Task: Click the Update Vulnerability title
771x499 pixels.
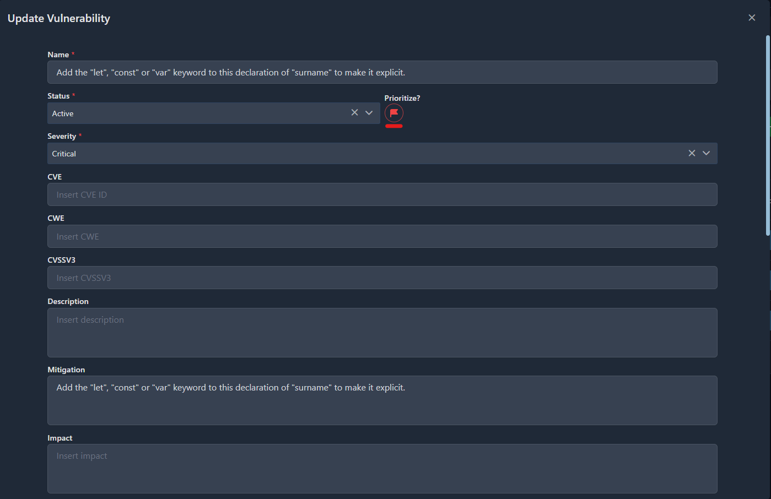Action: pos(58,18)
